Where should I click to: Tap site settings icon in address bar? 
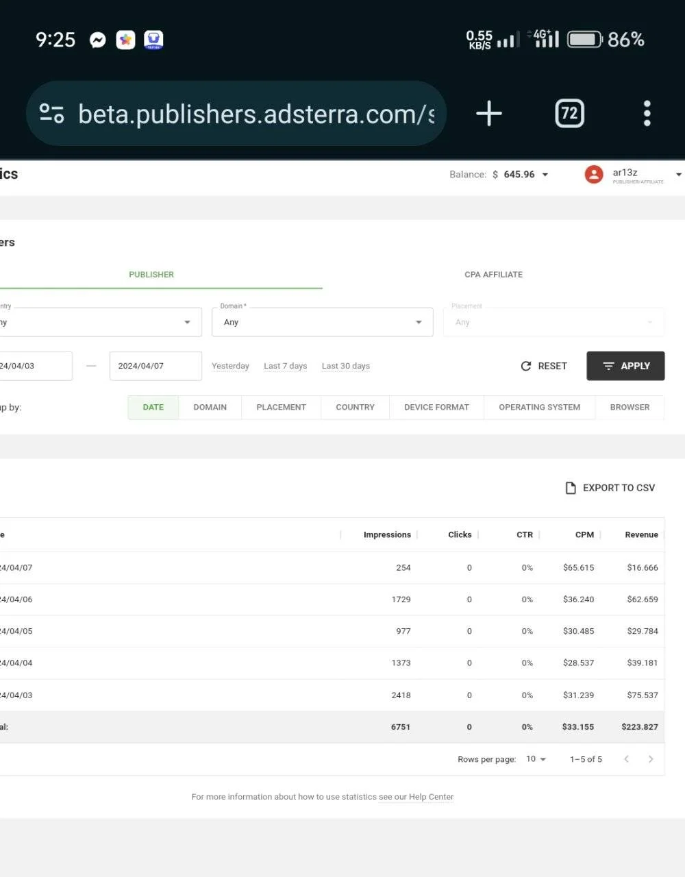pyautogui.click(x=51, y=113)
